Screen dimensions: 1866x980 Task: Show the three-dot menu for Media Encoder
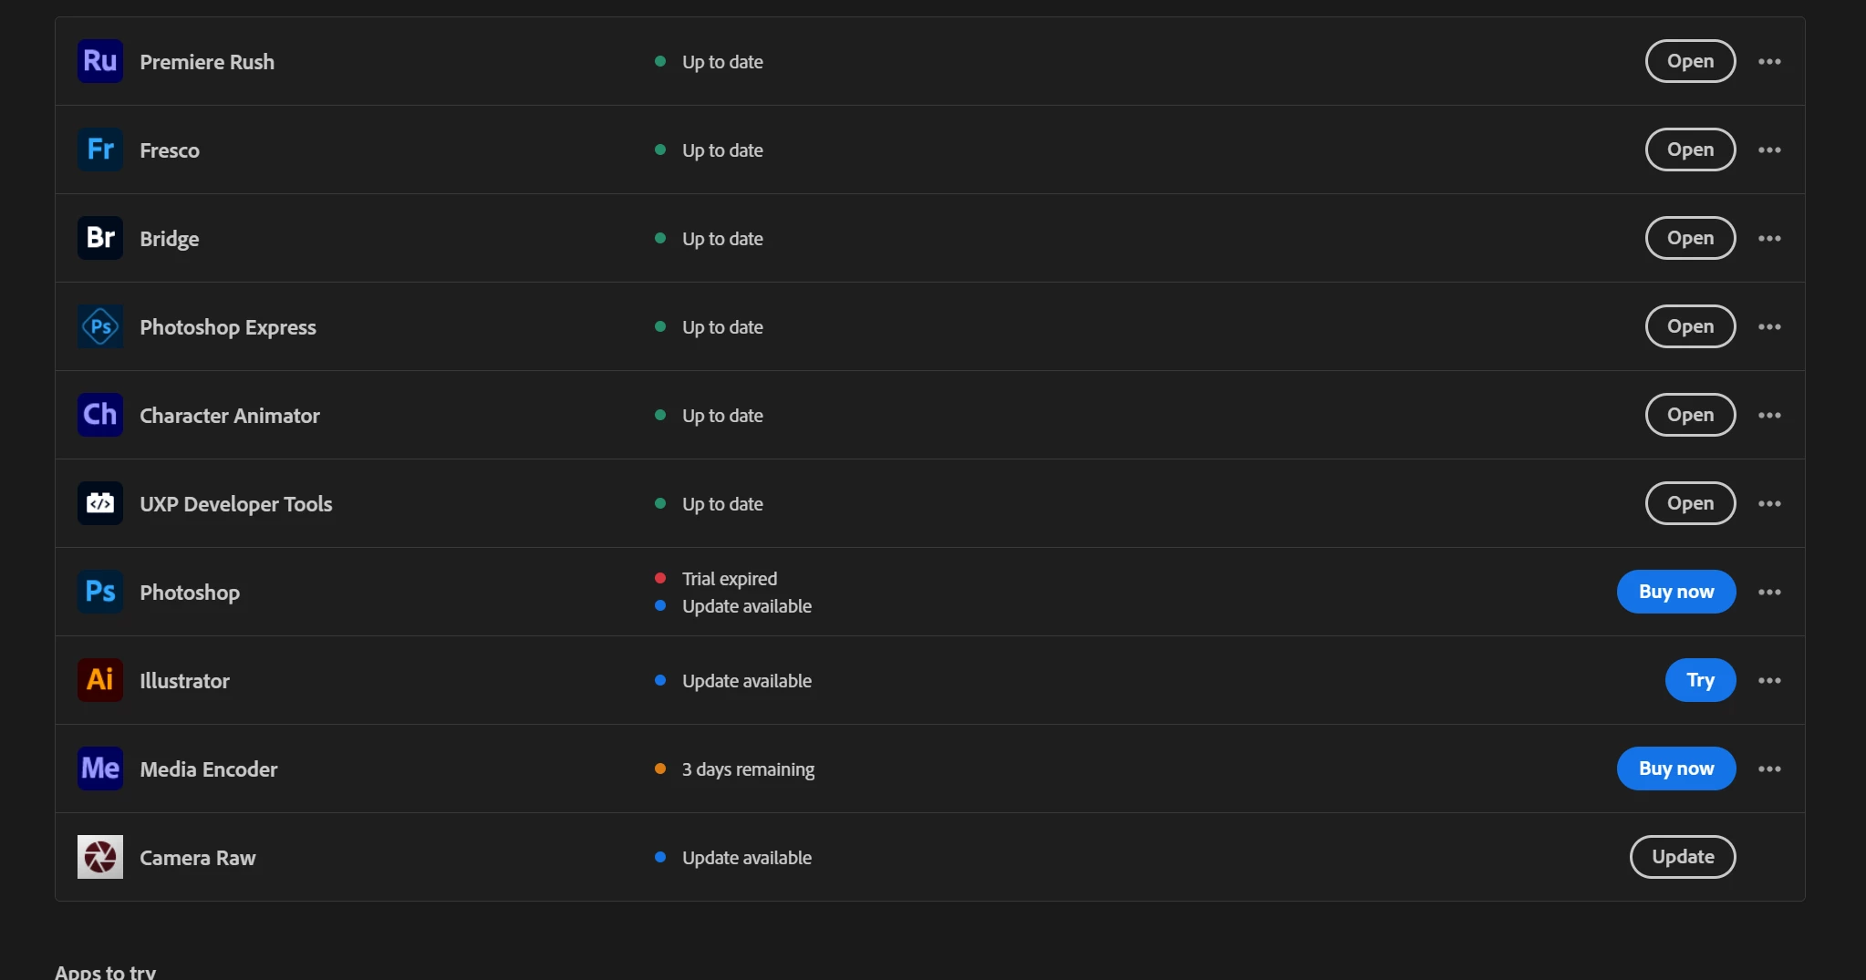1769,769
